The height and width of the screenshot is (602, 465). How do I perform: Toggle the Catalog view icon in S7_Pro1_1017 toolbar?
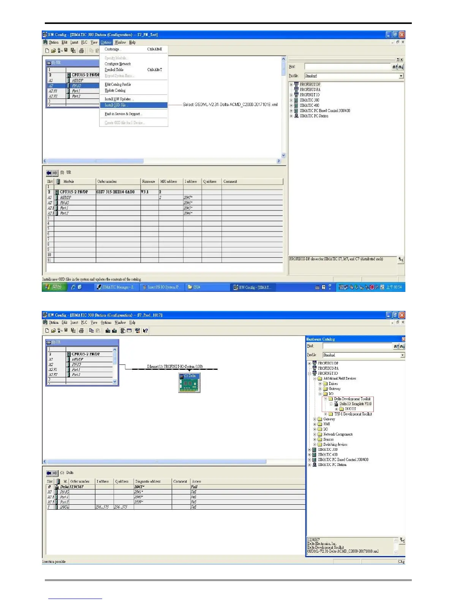123,331
